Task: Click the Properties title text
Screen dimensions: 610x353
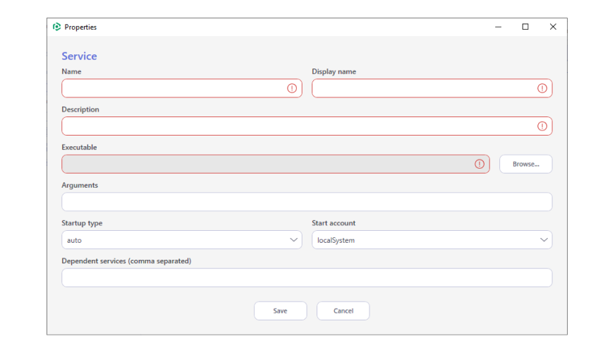Action: coord(80,28)
